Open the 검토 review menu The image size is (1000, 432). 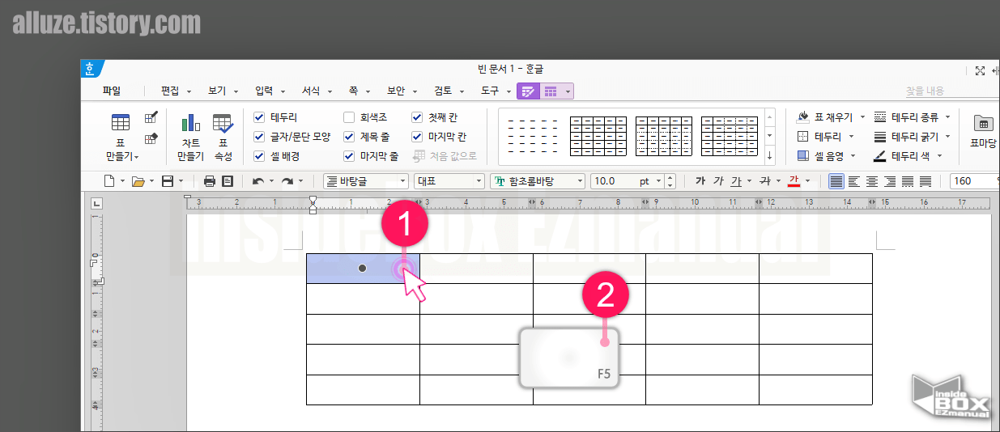(x=448, y=91)
